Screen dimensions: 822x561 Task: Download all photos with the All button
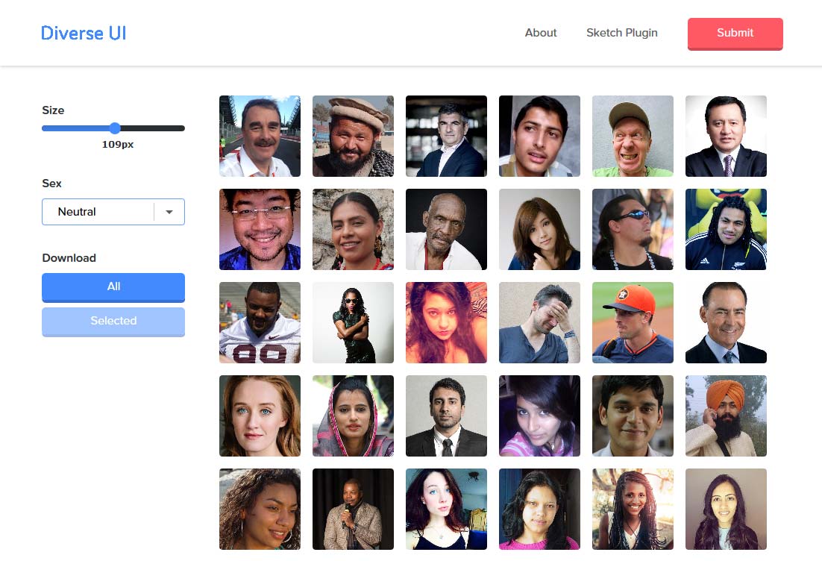pos(113,287)
